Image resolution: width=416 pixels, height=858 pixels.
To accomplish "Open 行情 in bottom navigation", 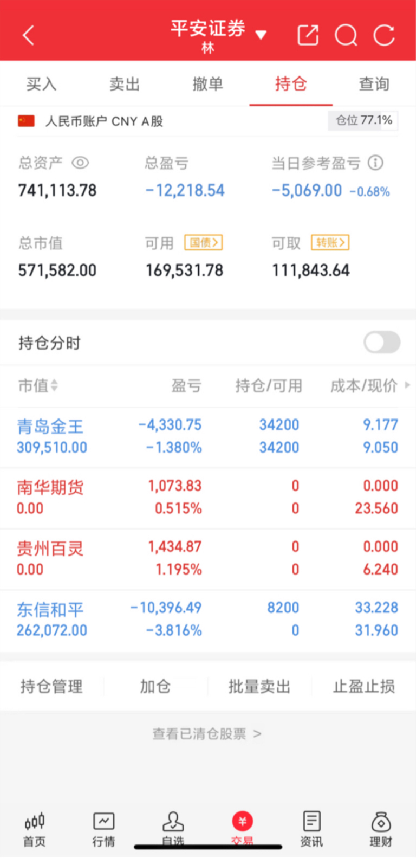I will tap(103, 829).
